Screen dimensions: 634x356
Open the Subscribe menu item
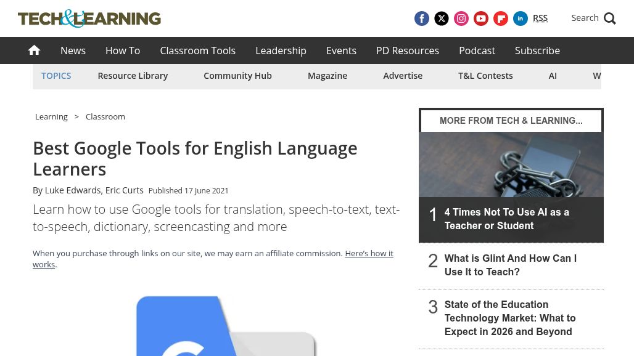pyautogui.click(x=537, y=51)
